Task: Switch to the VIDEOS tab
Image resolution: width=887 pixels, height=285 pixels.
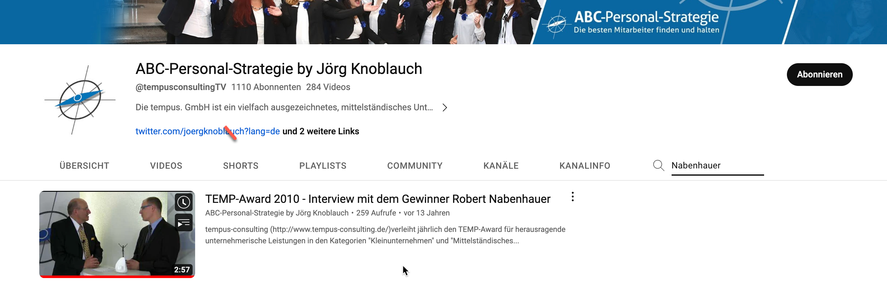Action: coord(166,166)
